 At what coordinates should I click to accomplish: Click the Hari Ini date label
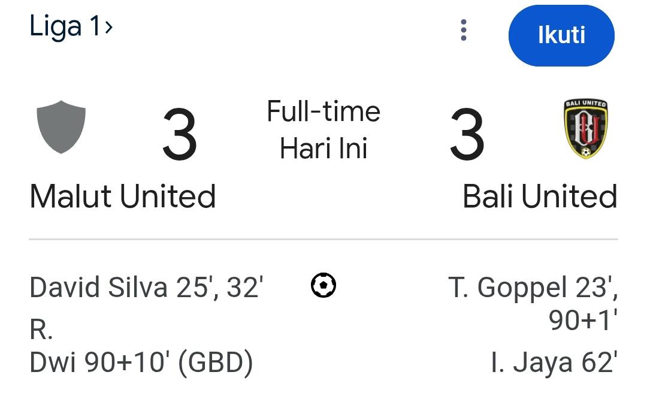[323, 149]
